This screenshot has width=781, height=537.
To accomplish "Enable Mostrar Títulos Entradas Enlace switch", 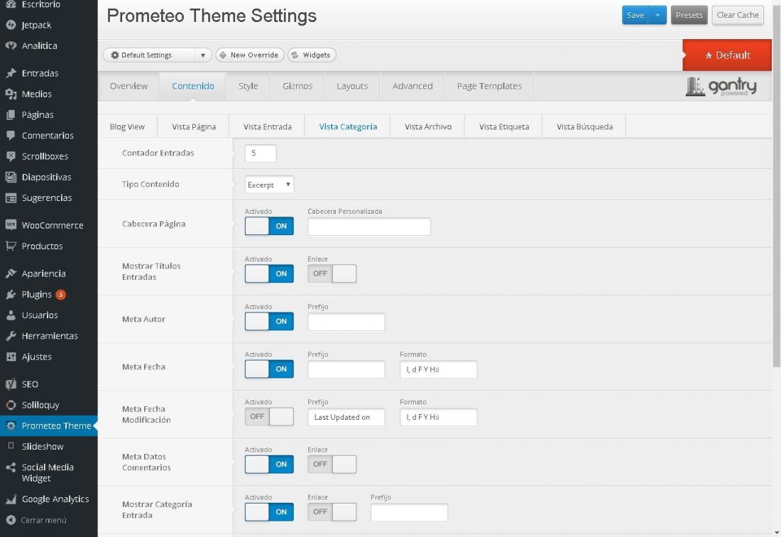I will 332,273.
